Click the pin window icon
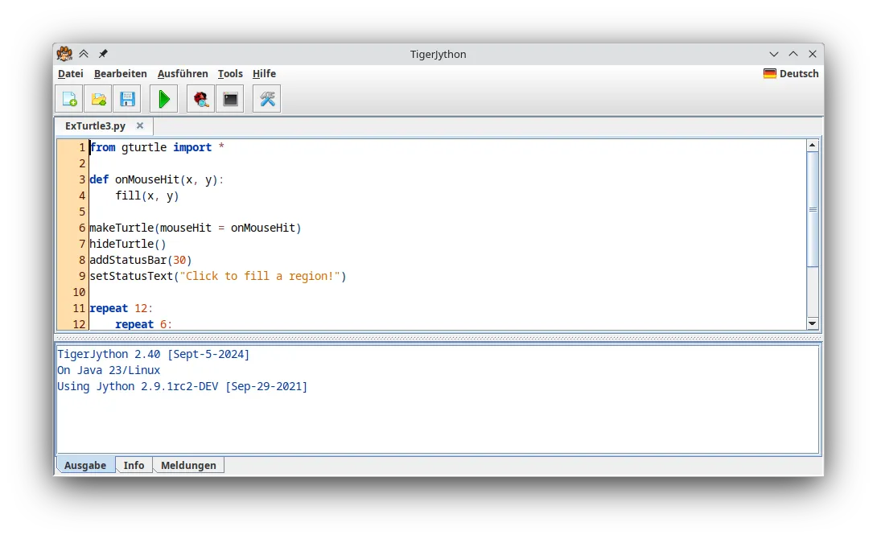 pyautogui.click(x=103, y=54)
